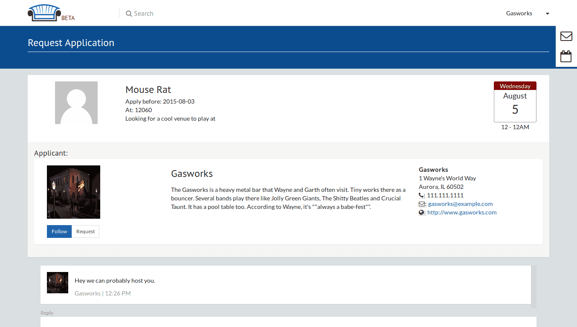Follow the Gasworks venue
Viewport: 577px width, 327px height.
click(59, 232)
